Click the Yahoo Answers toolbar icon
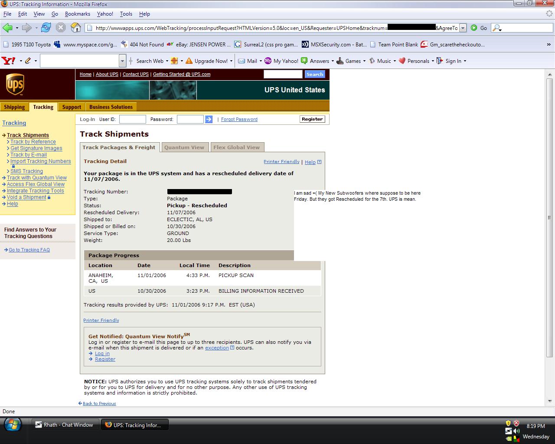555x444 pixels. coord(304,61)
